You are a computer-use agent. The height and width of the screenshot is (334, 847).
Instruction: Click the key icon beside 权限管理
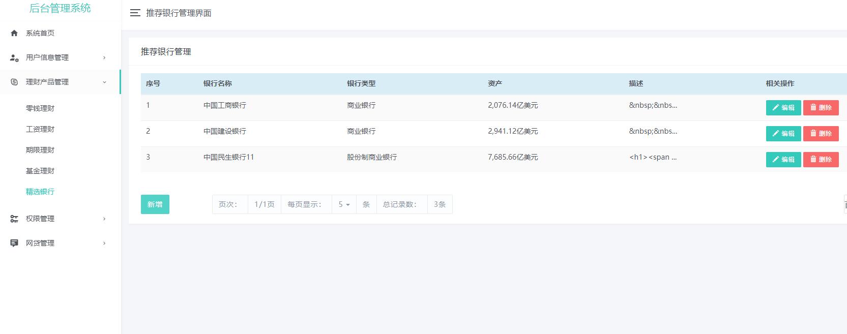point(14,219)
